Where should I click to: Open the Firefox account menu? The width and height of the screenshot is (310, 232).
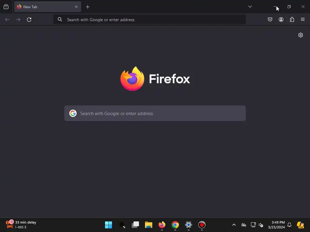click(x=281, y=19)
